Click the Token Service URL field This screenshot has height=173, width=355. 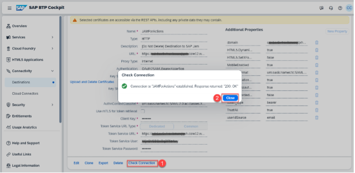pyautogui.click(x=174, y=134)
